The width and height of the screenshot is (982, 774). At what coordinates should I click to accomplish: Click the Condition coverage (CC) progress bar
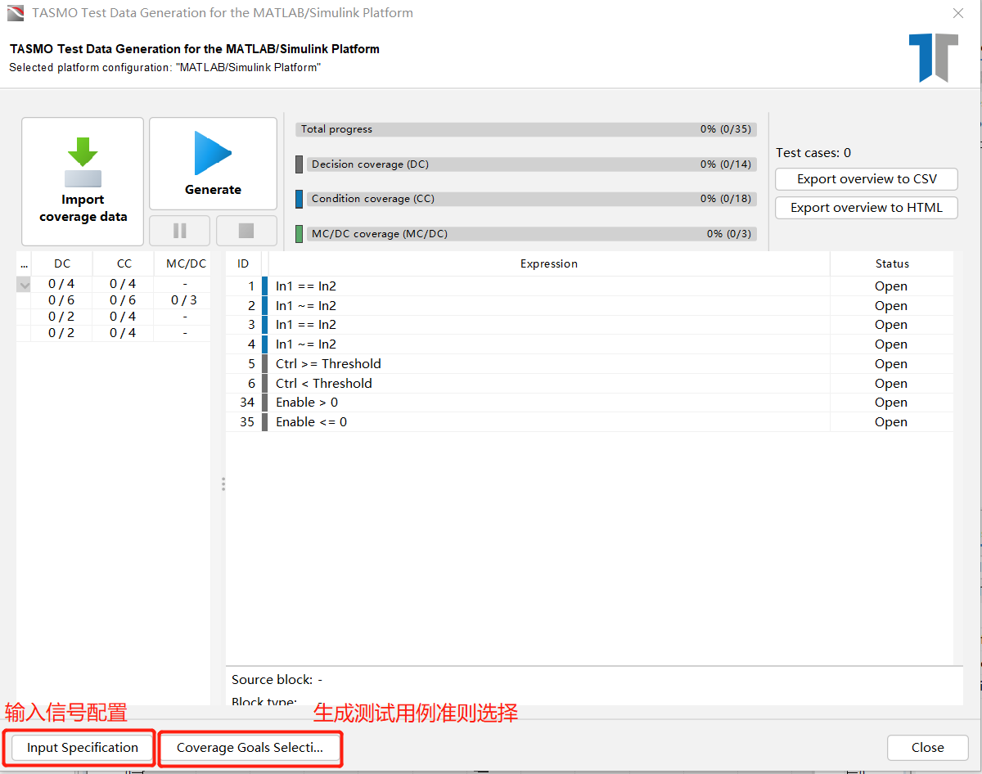click(530, 199)
